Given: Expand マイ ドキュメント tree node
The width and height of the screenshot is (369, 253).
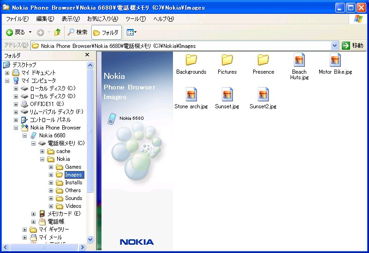Looking at the screenshot, I should tap(7, 73).
